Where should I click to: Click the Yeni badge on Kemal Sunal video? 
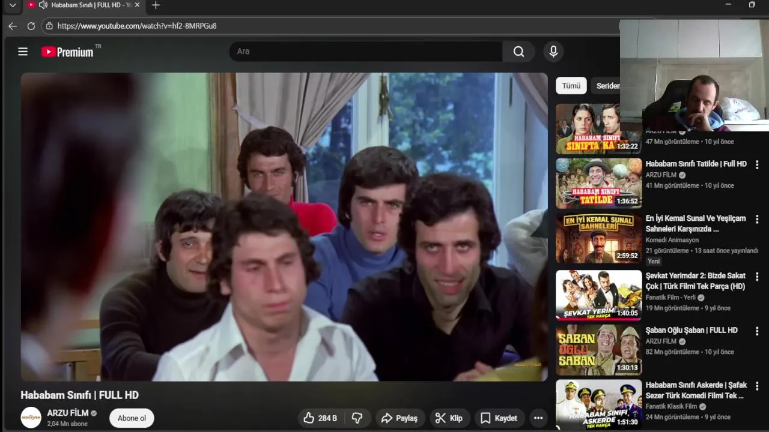point(654,261)
